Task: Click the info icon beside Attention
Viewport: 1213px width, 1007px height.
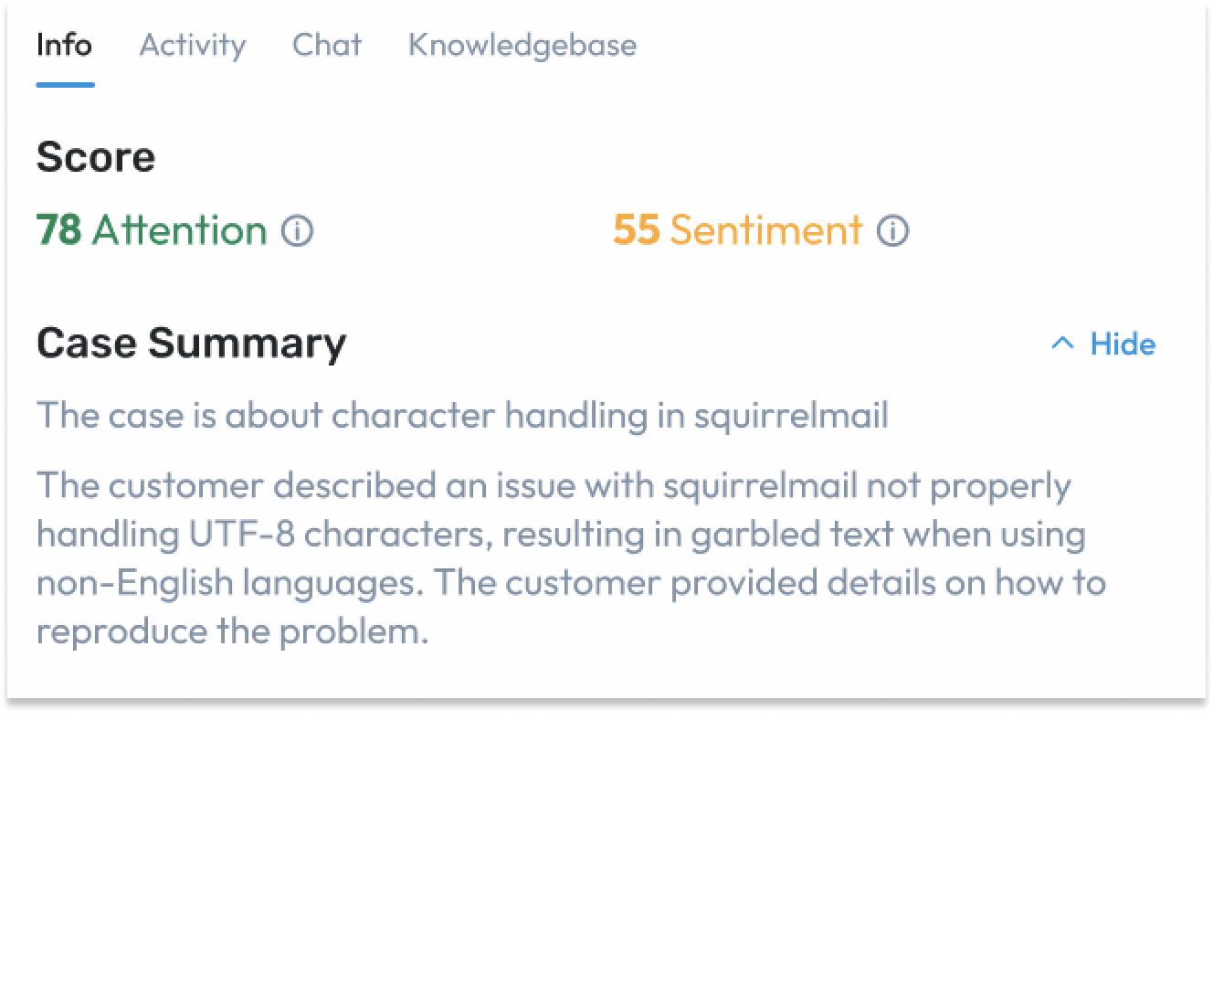Action: tap(297, 231)
